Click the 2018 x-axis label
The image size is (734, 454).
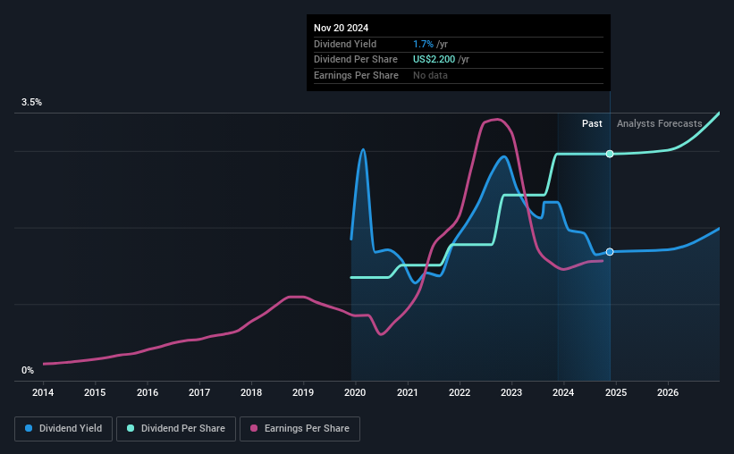[251, 392]
